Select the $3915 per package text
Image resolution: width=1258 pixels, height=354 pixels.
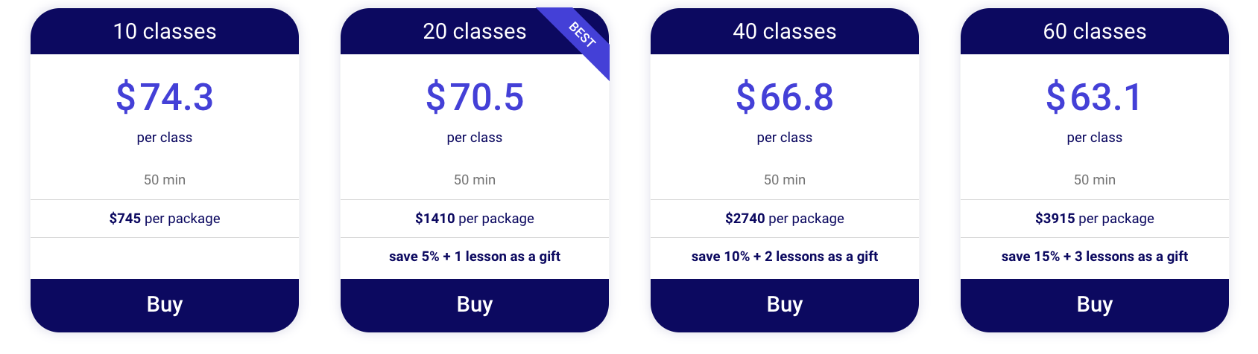(1095, 219)
